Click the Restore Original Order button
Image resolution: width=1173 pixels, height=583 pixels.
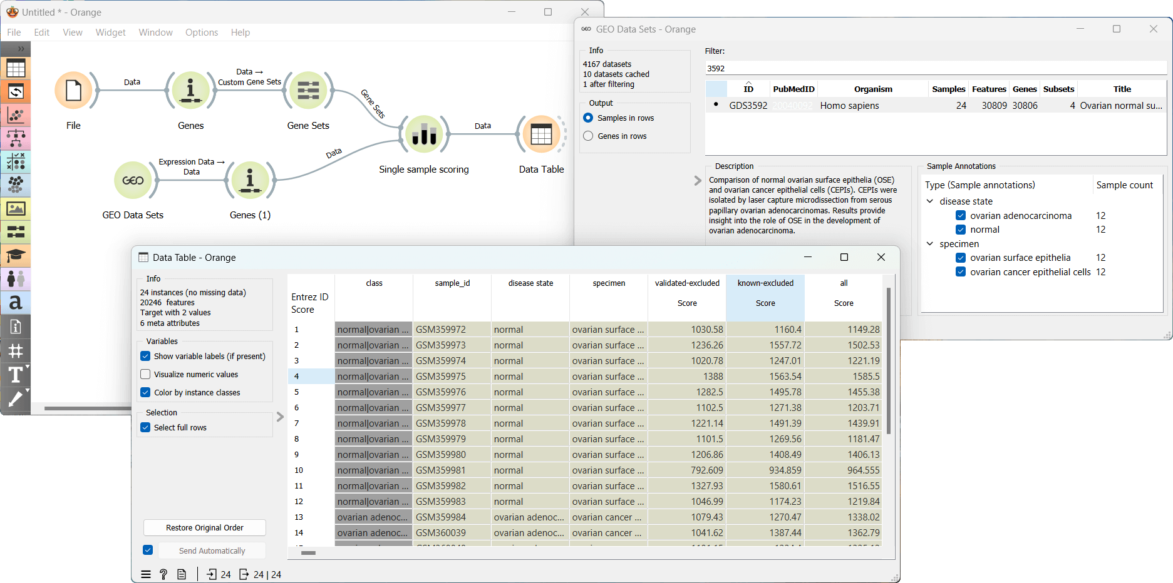click(205, 527)
